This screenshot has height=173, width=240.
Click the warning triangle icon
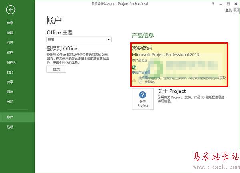click(134, 80)
